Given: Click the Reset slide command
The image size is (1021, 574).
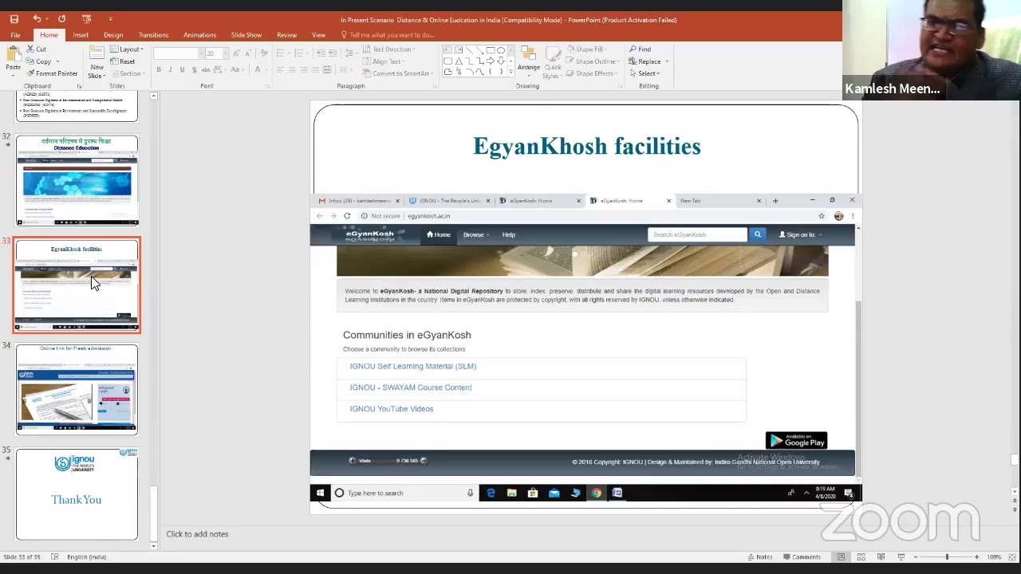Looking at the screenshot, I should 122,61.
